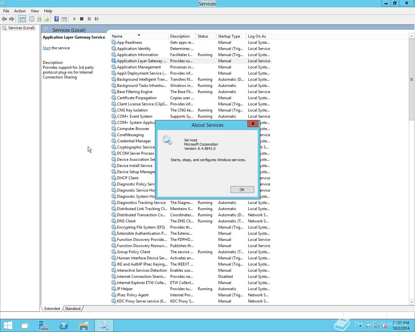
Task: Open the Action menu
Action: click(x=20, y=11)
